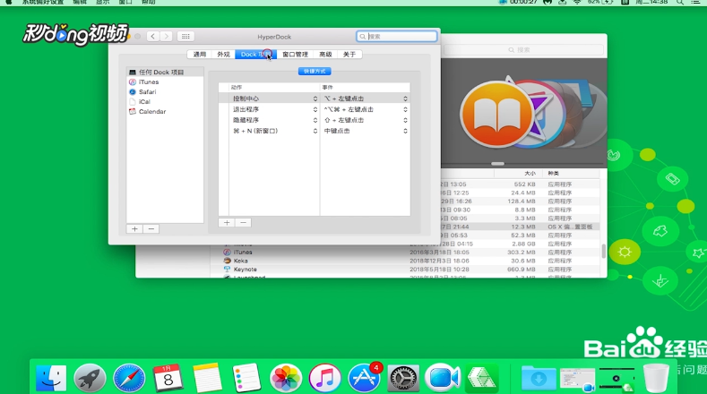Open System Preferences gear in Dock

point(403,377)
